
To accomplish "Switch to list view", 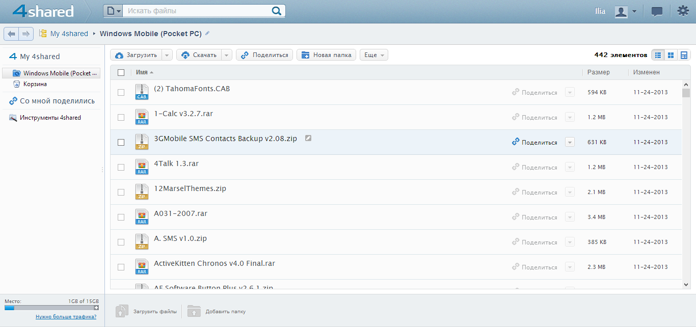I will click(x=658, y=55).
